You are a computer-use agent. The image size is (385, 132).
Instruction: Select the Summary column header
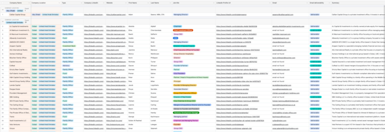pyautogui.click(x=357, y=3)
